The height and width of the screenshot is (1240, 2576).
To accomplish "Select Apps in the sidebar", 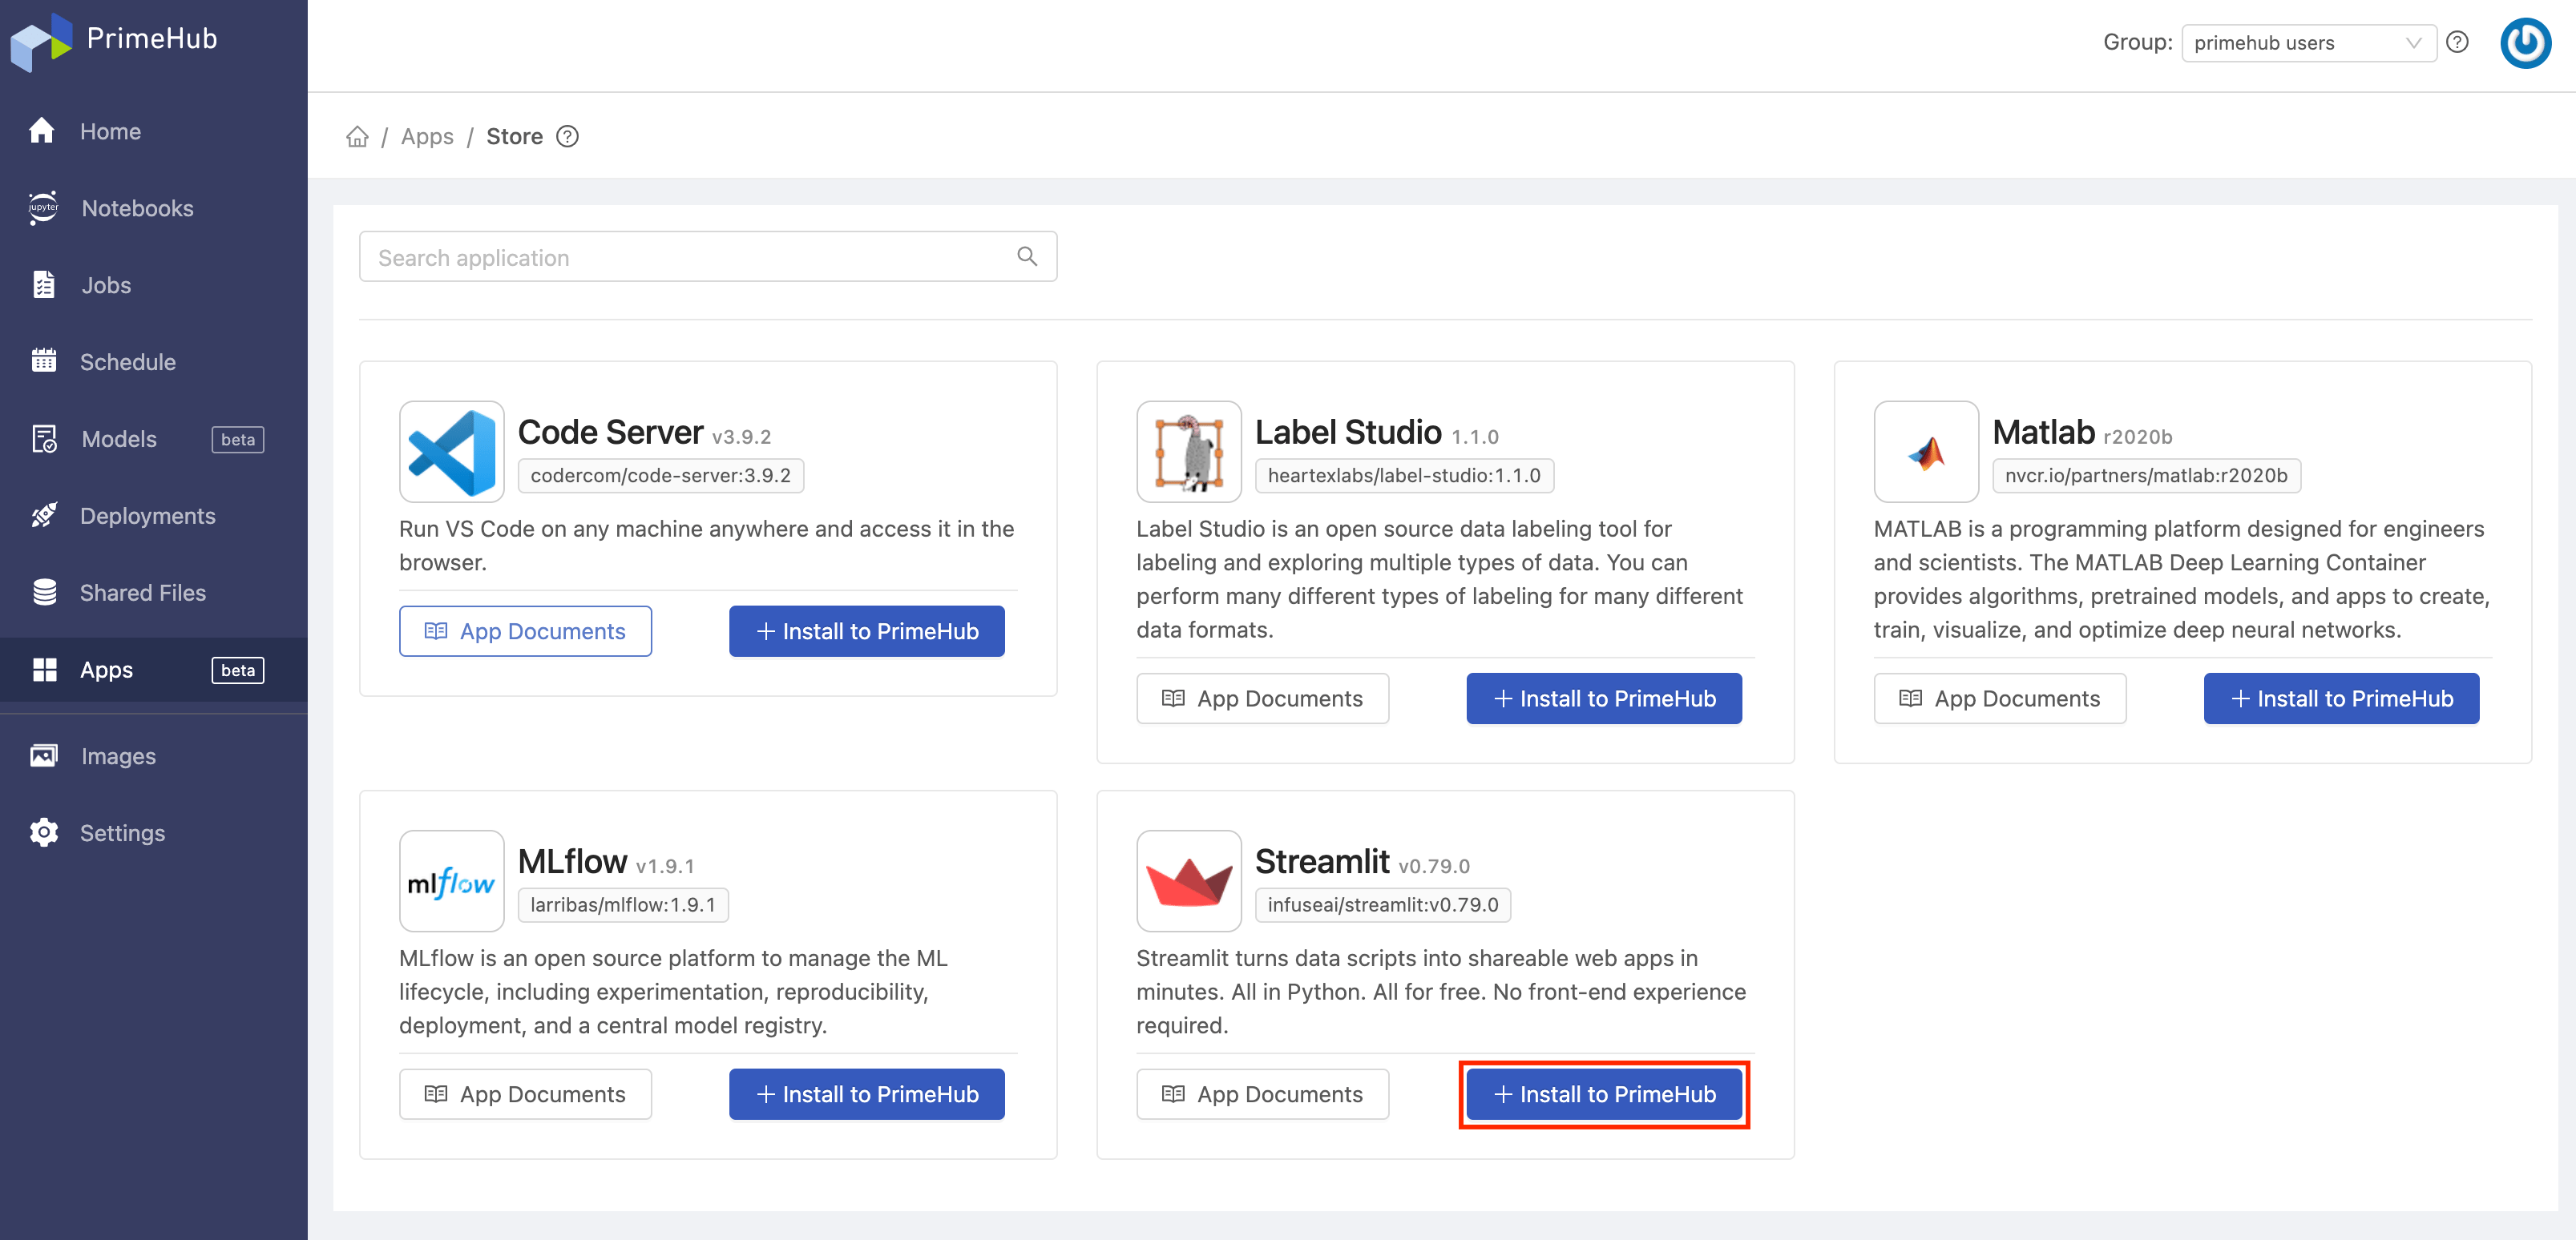I will (154, 670).
